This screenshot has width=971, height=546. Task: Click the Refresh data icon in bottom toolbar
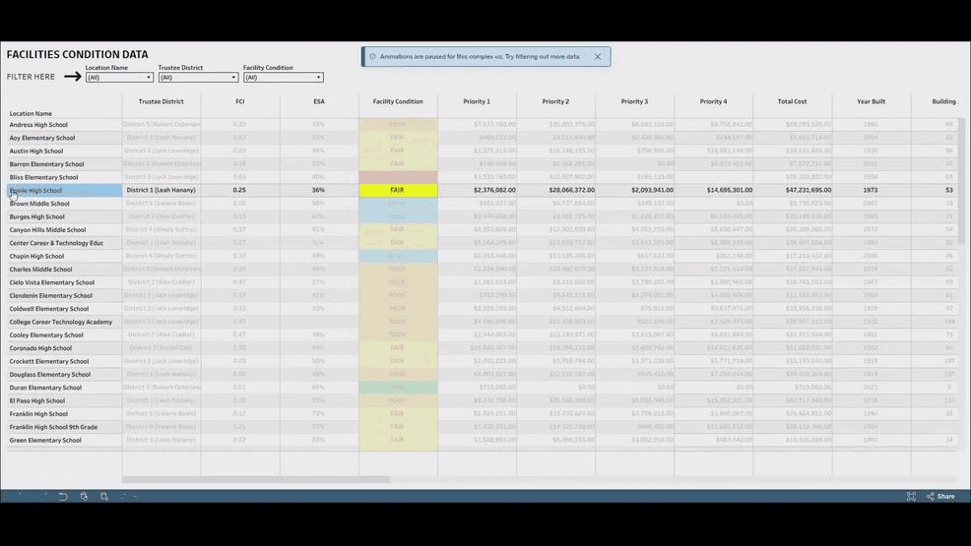pos(84,497)
